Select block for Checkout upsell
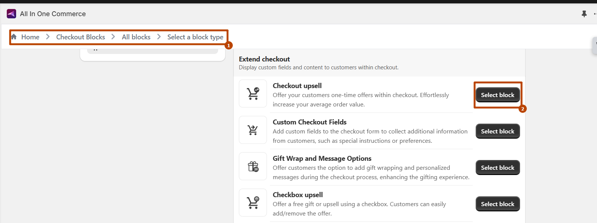 (498, 95)
